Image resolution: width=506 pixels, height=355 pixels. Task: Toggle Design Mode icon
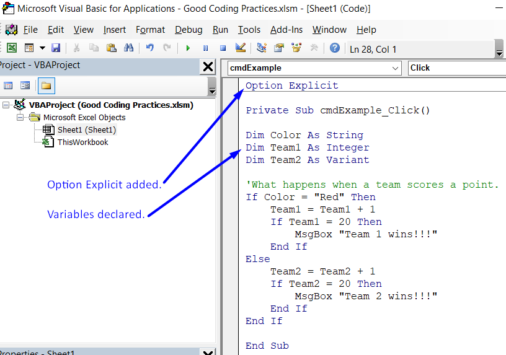pos(241,48)
